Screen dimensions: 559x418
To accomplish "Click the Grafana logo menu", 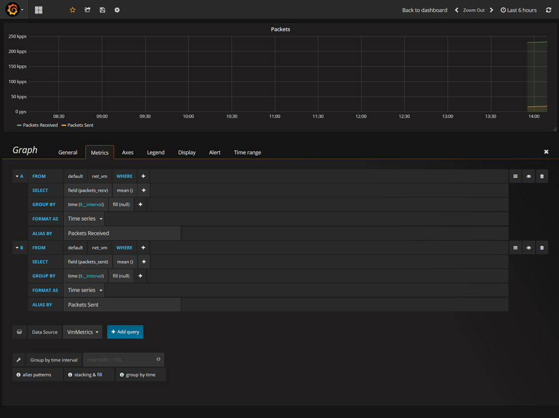I will pyautogui.click(x=13, y=10).
